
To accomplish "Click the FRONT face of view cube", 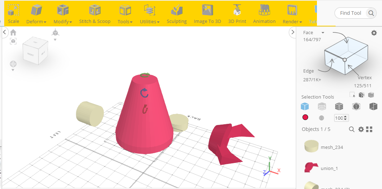I will [x=31, y=55].
